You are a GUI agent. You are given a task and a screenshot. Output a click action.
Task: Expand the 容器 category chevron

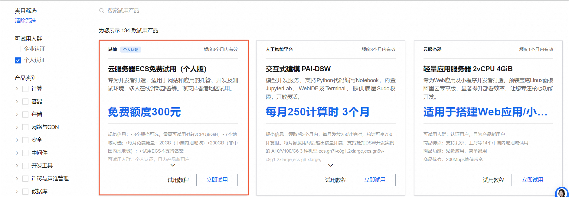(x=17, y=102)
